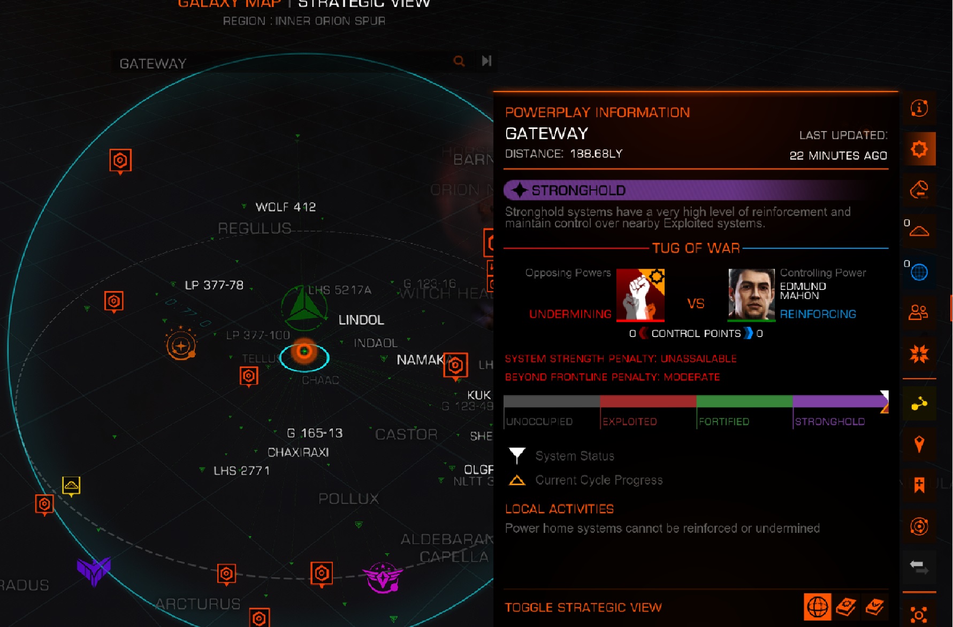Select the star-burst sidebar icon
Viewport: 953px width, 627px height.
tap(919, 354)
